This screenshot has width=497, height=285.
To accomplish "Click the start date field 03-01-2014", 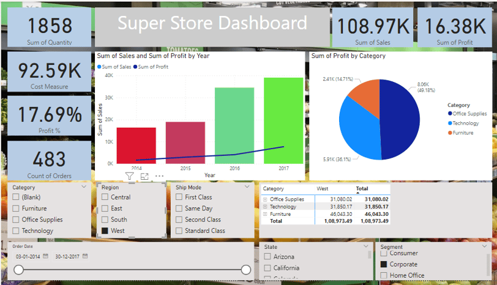I will pos(28,256).
